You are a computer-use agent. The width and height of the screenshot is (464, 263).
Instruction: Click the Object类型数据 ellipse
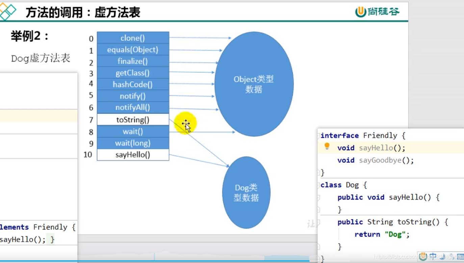point(254,83)
